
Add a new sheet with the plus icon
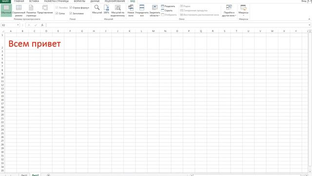48,175
